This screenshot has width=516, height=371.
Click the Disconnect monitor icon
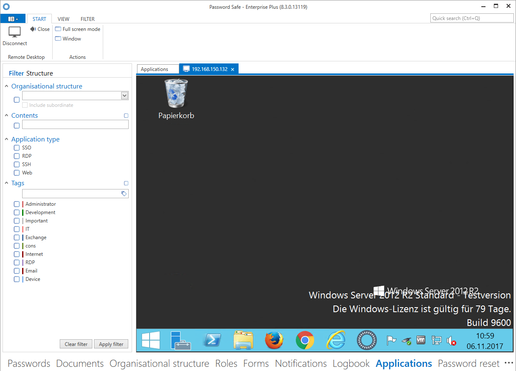click(x=15, y=32)
